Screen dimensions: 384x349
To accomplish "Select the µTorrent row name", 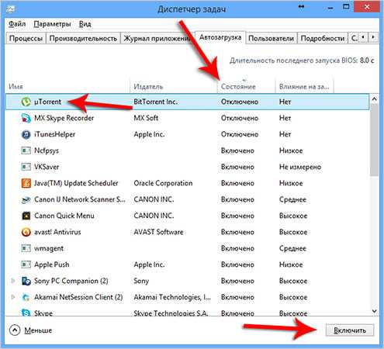I will tap(47, 102).
